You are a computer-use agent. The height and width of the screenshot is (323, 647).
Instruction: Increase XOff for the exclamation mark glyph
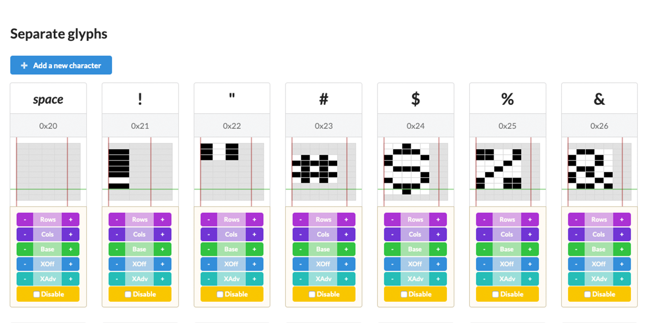163,264
